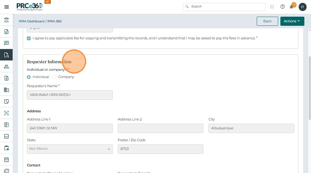Open the people sidebar icon
The height and width of the screenshot is (173, 311).
click(x=6, y=66)
